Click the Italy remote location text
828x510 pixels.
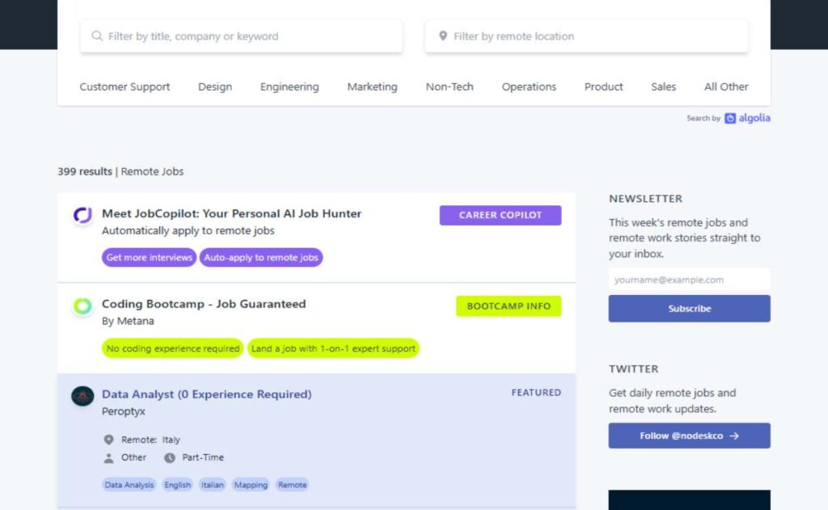(171, 440)
